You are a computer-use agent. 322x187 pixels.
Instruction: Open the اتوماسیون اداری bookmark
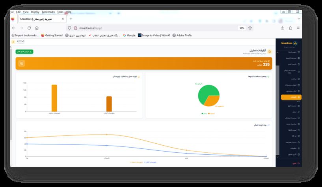[75, 35]
